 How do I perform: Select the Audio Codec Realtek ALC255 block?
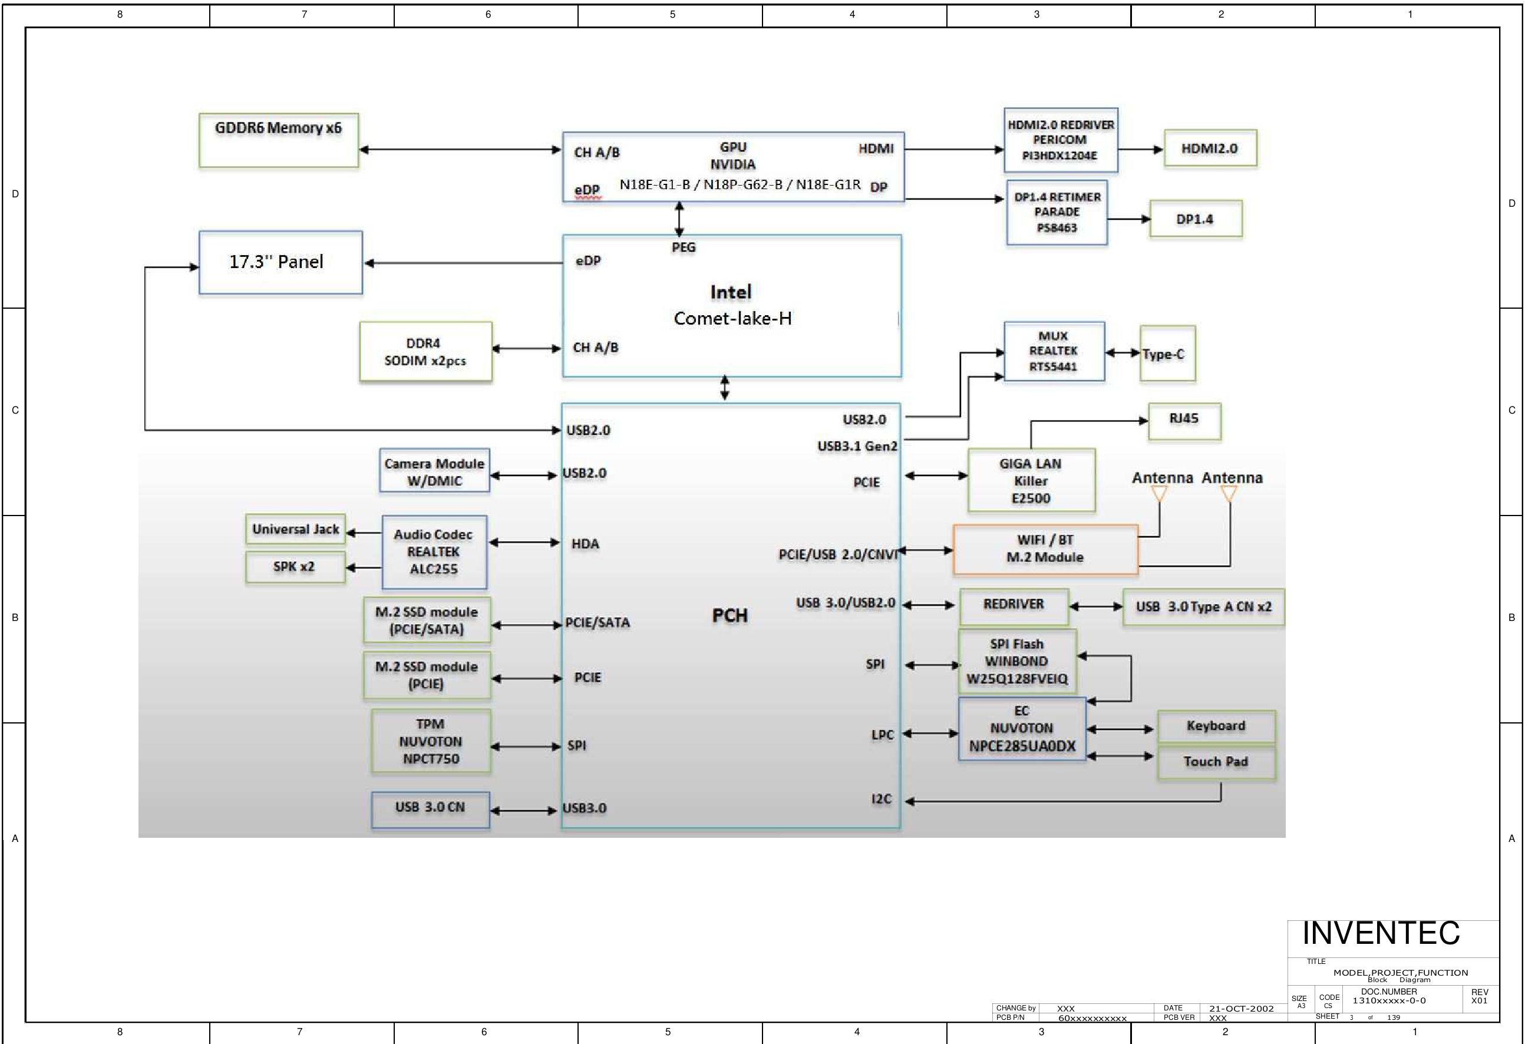[x=434, y=552]
